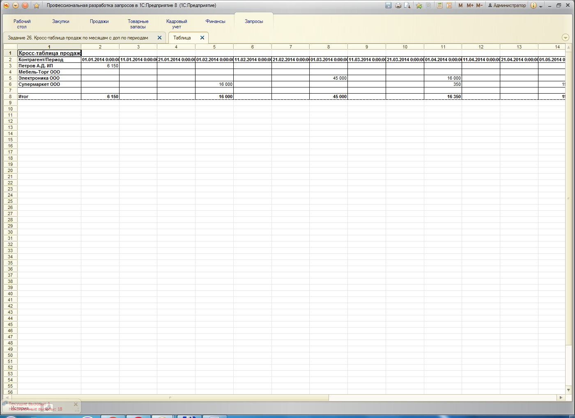Click the 16 000 value in Супермаркет row
This screenshot has width=575, height=418.
pos(214,84)
